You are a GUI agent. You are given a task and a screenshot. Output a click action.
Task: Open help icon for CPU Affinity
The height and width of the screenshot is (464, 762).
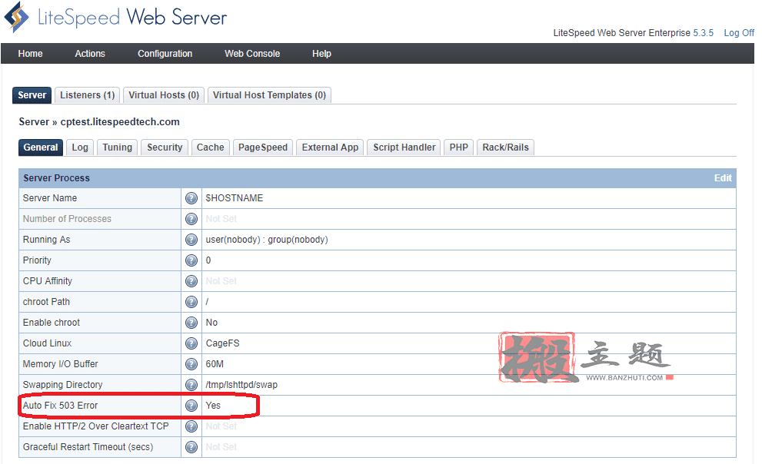(x=191, y=281)
